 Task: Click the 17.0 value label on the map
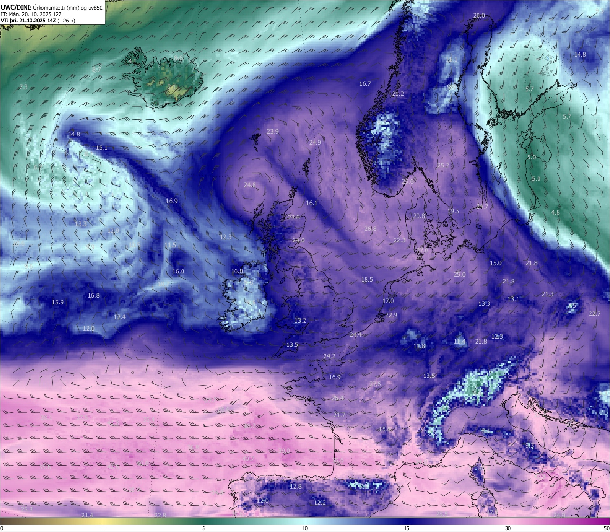[x=388, y=301]
